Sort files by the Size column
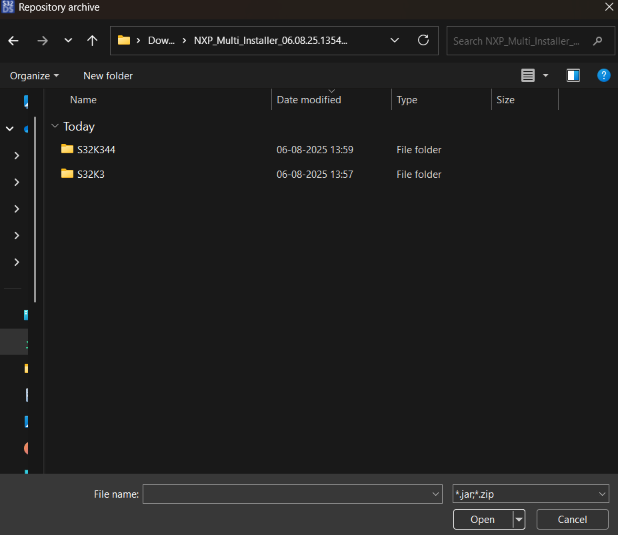 [505, 100]
